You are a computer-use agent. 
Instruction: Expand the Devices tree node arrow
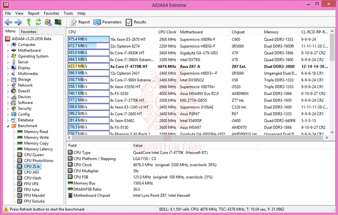click(8, 97)
